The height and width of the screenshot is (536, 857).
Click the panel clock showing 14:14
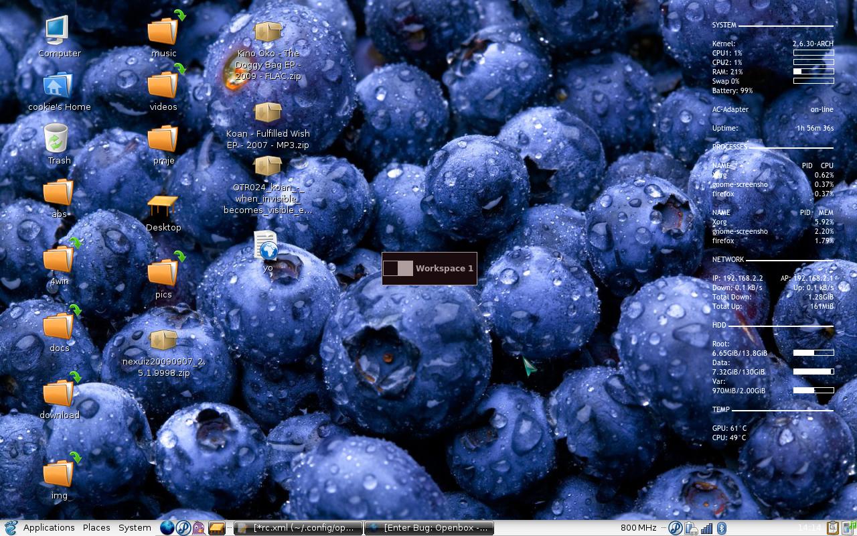click(x=809, y=528)
